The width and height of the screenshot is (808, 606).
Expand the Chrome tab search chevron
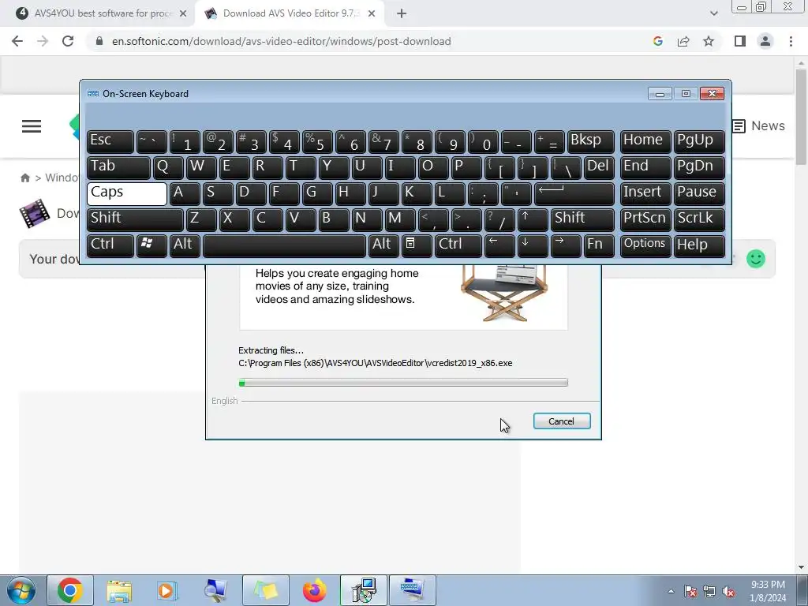pyautogui.click(x=713, y=13)
